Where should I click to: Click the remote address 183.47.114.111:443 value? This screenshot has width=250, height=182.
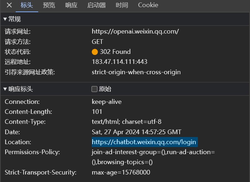pos(120,62)
